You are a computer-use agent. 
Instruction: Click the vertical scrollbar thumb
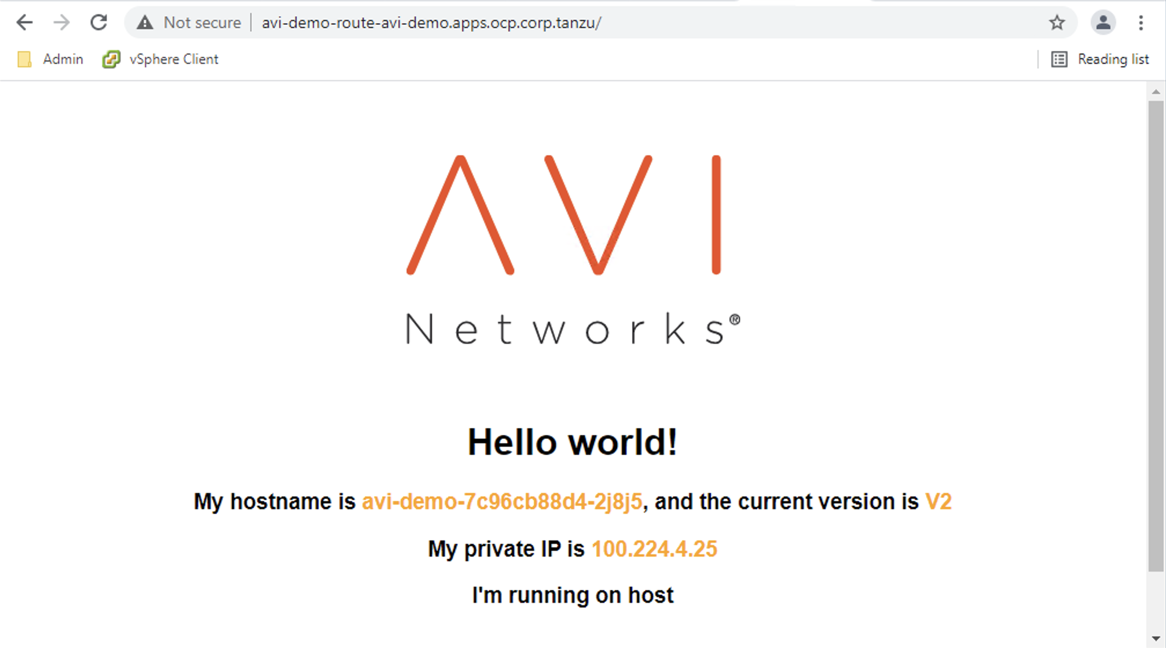pos(1156,336)
